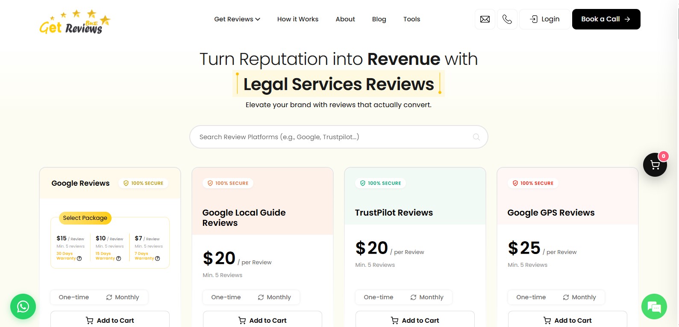679x327 pixels.
Task: Click the Legal Services Reviews heading
Action: 338,84
